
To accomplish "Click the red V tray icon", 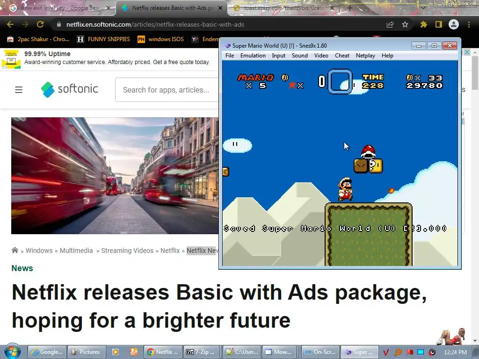I will point(386,352).
